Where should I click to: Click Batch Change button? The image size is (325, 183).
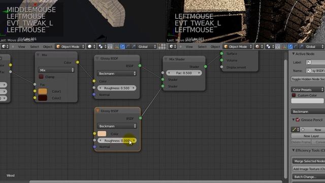(x=309, y=177)
